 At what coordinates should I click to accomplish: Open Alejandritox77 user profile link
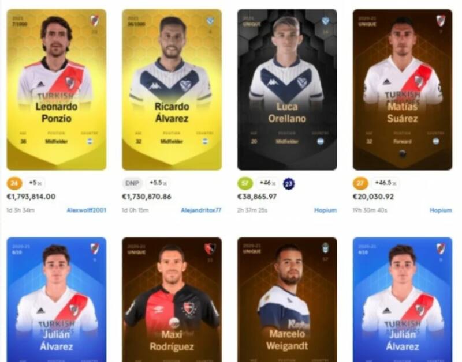[201, 210]
